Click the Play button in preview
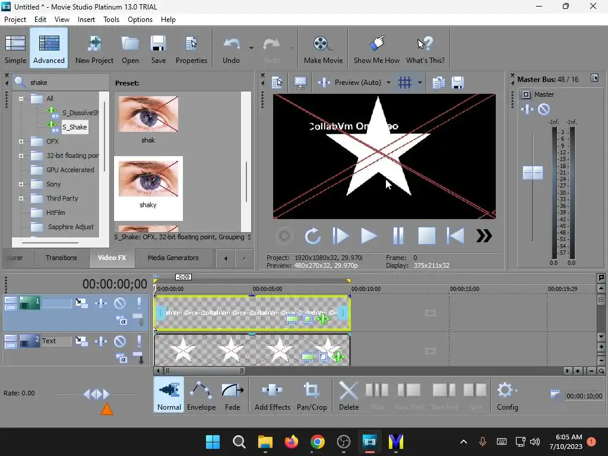The image size is (608, 456). (x=369, y=236)
